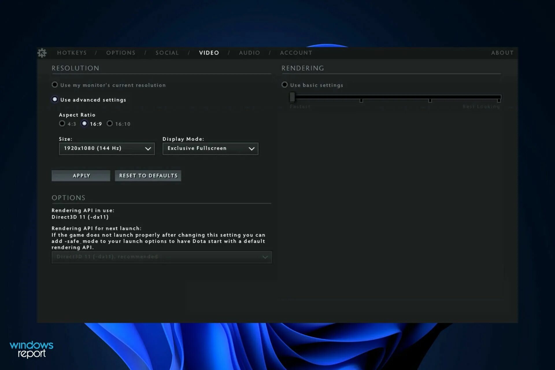Go to the Social tab
Viewport: 555px width, 370px height.
tap(167, 53)
